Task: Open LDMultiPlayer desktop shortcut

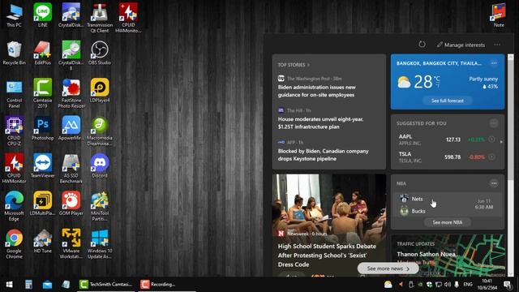Action: (x=43, y=204)
